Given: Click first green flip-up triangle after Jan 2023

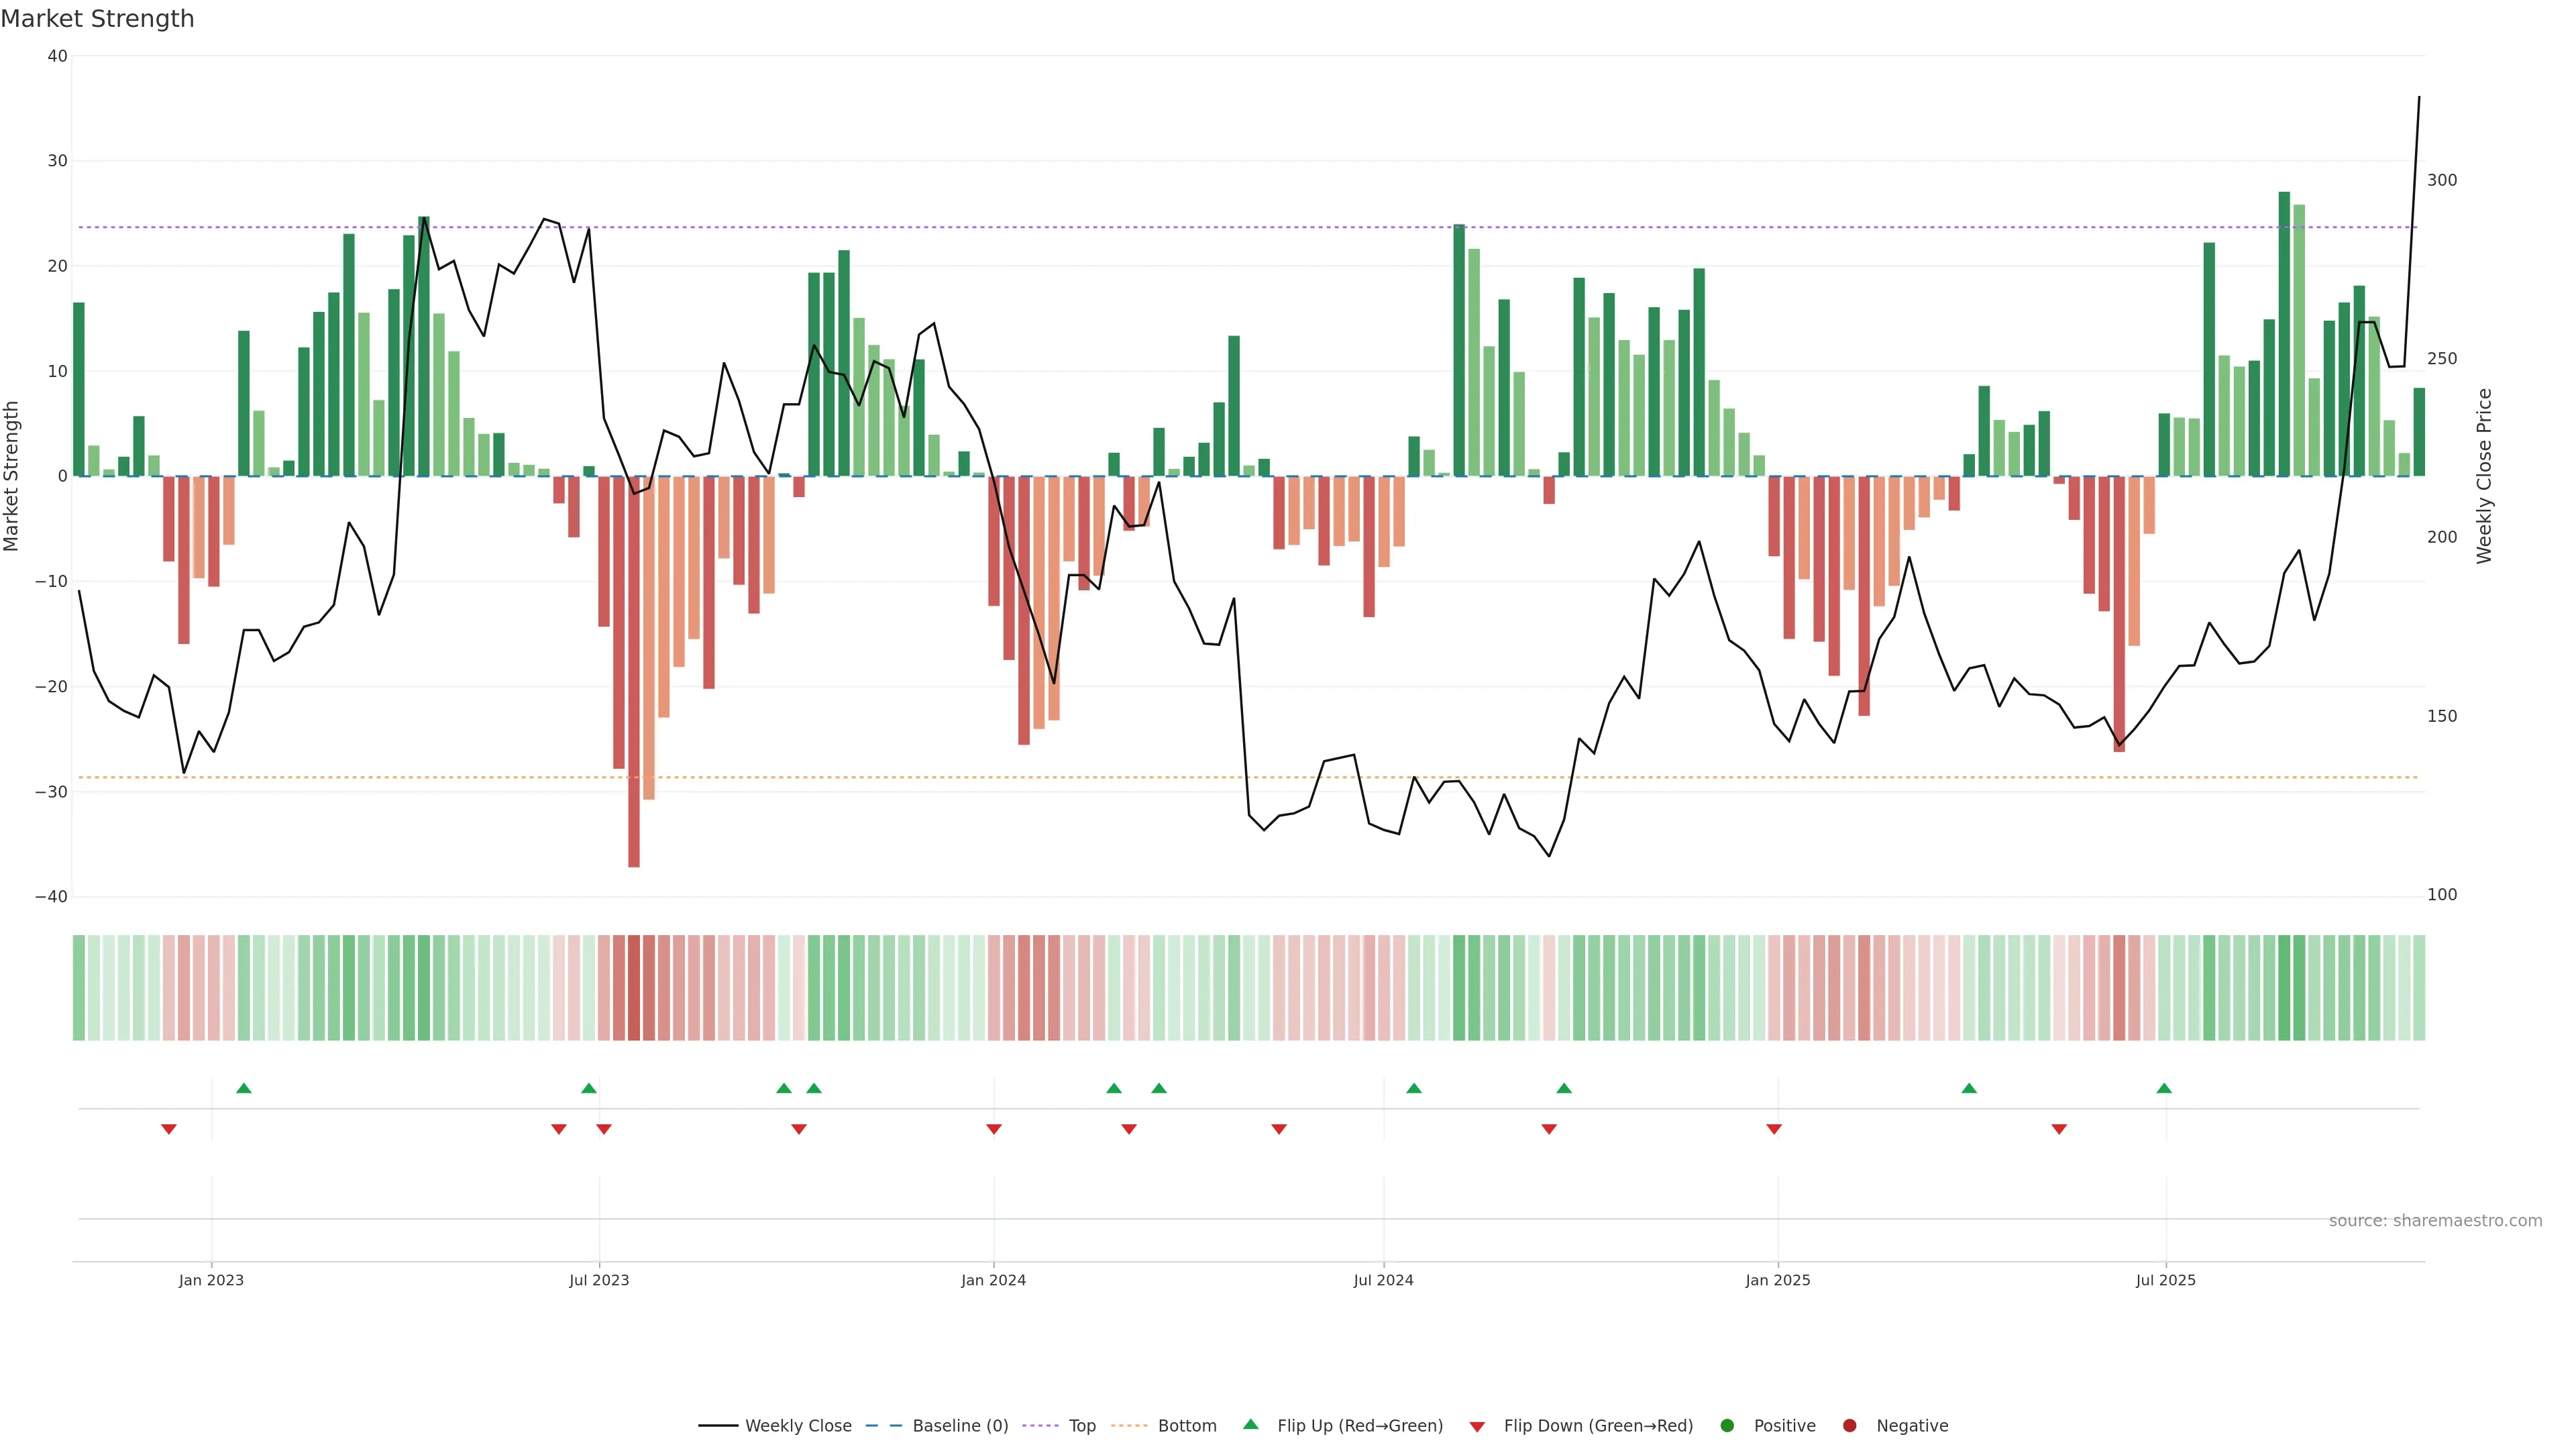Looking at the screenshot, I should pyautogui.click(x=244, y=1088).
